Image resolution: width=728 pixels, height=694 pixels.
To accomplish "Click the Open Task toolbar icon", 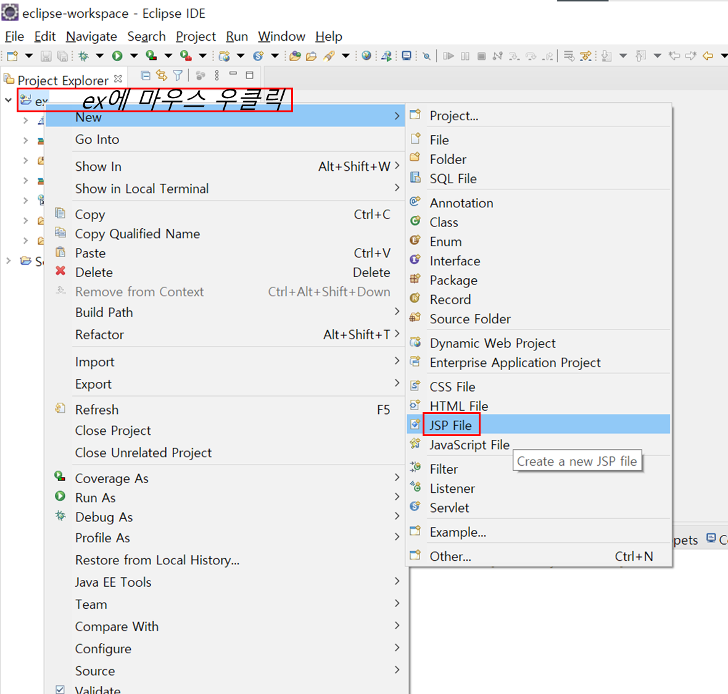I will click(311, 56).
